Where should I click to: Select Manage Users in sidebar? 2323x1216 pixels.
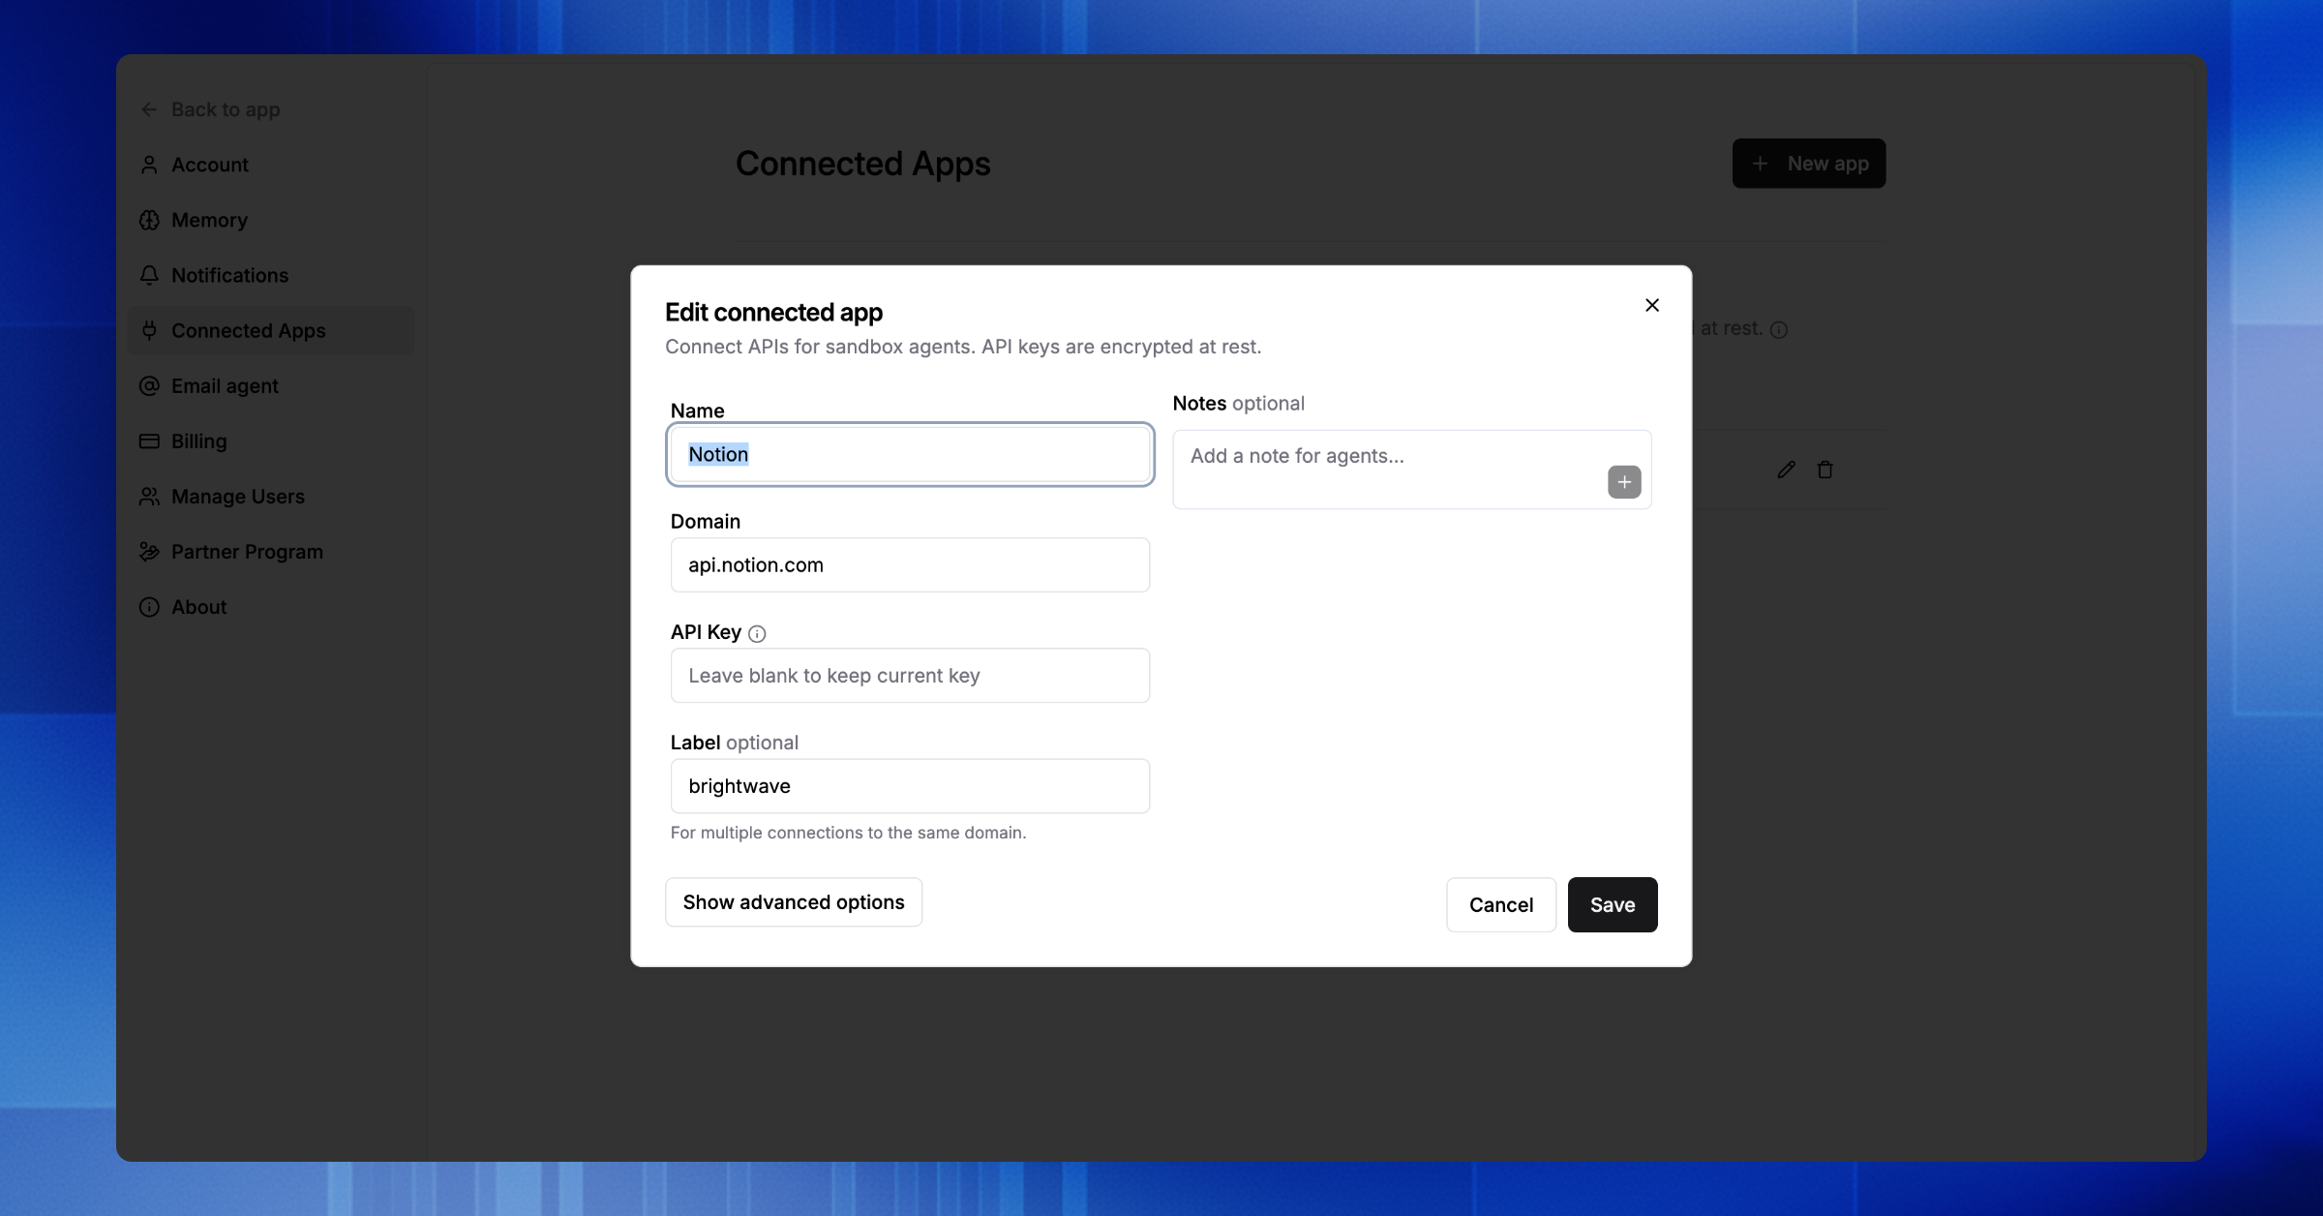237,497
